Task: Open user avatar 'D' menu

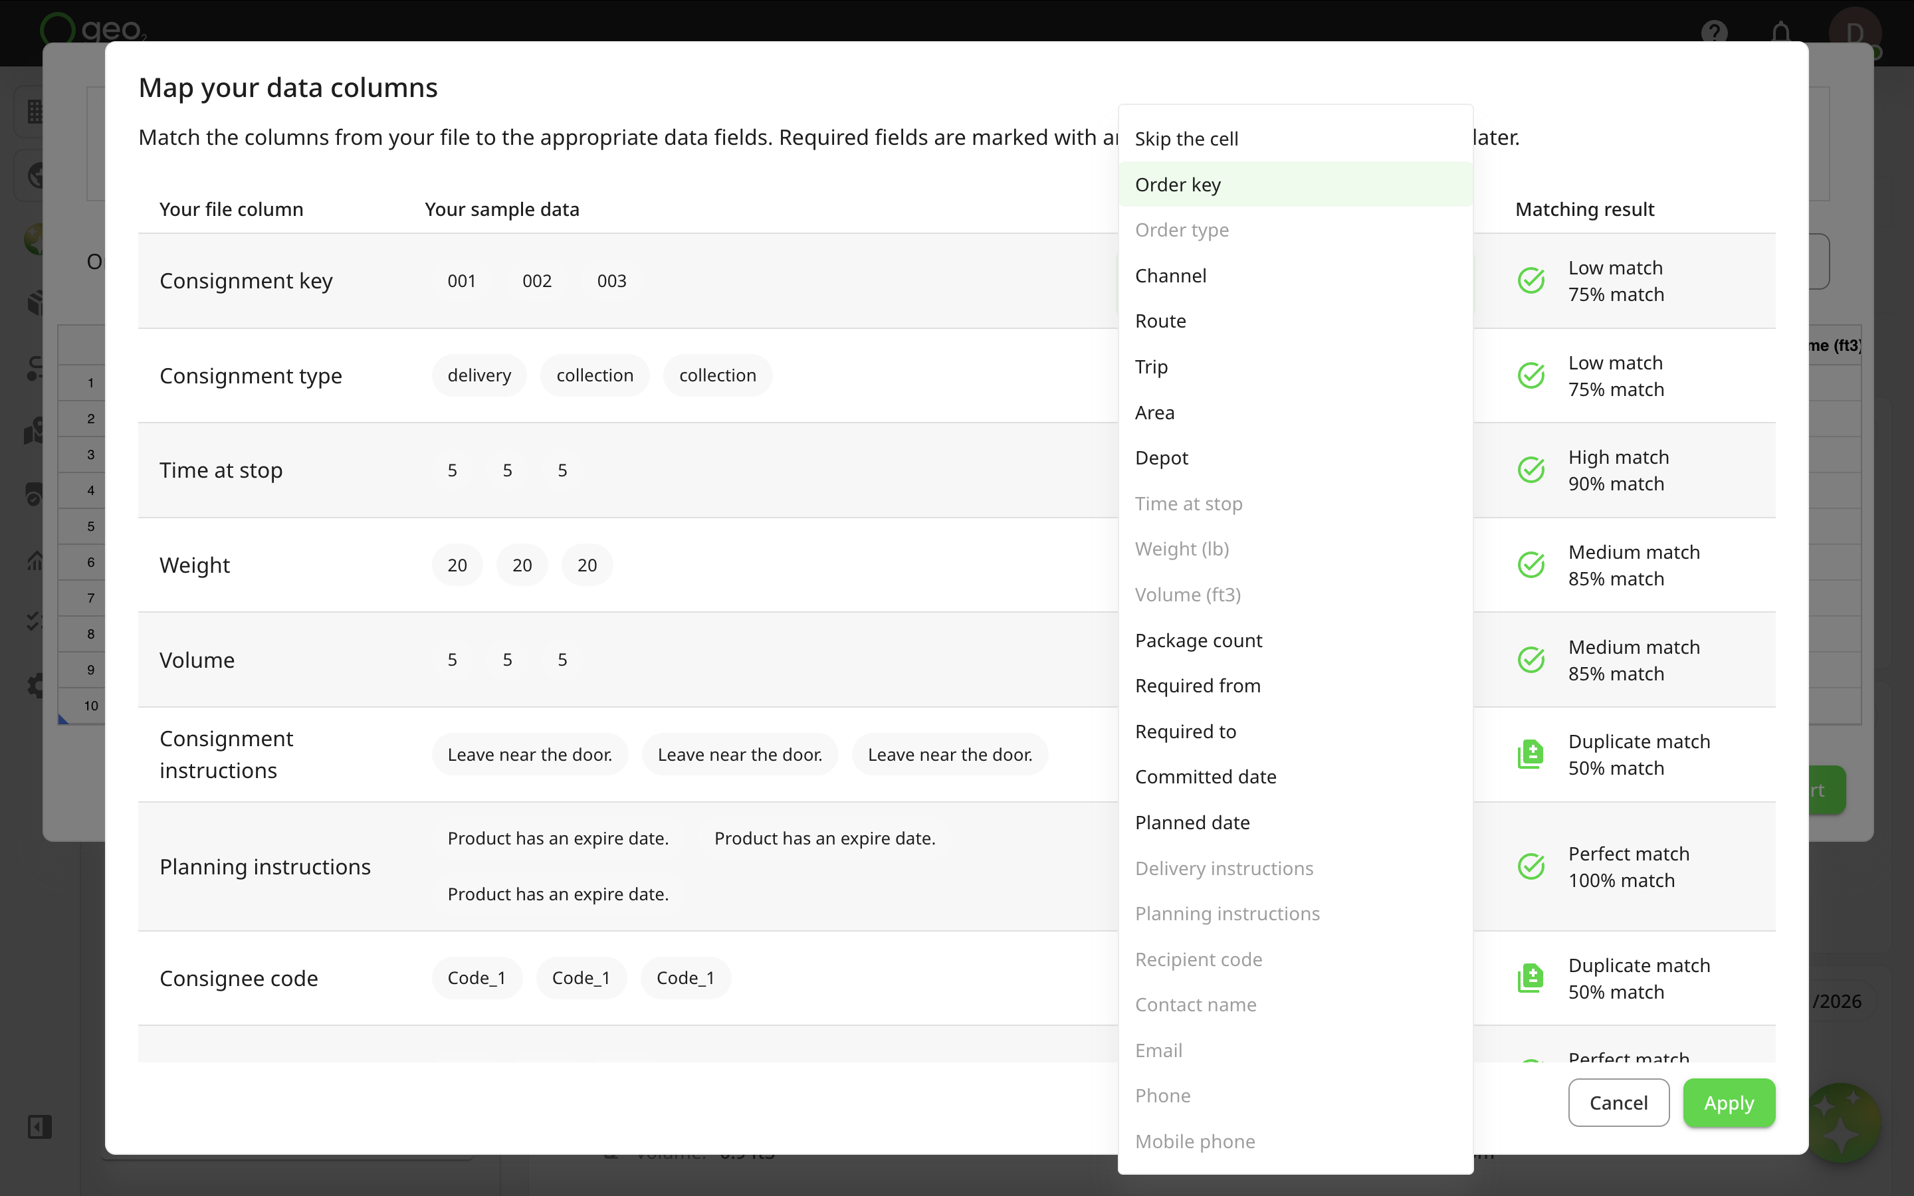Action: point(1855,33)
